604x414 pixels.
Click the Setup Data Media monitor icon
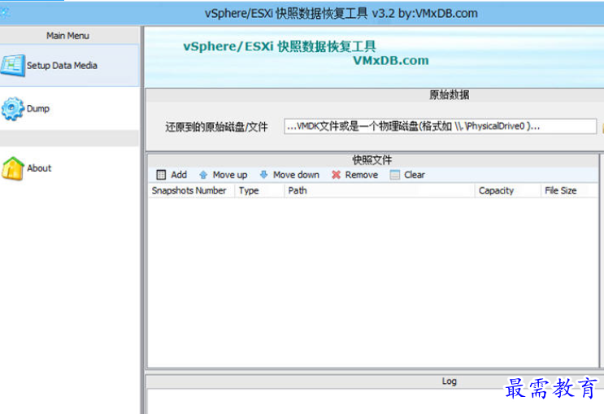pyautogui.click(x=13, y=66)
